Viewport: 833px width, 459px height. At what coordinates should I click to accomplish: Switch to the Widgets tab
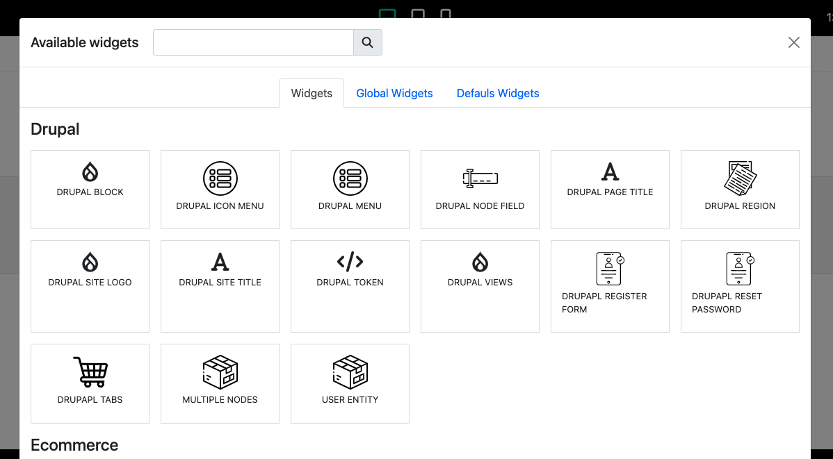(312, 93)
